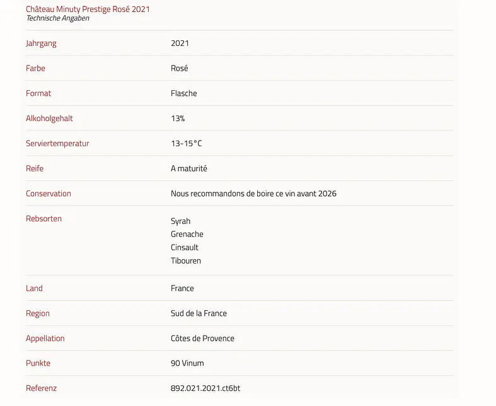Viewport: 496px width, 406px height.
Task: Click the Punkte row label
Action: 38,363
